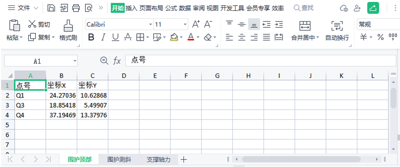
Task: Switch to the 围护测斜 sheet tab
Action: click(x=119, y=160)
